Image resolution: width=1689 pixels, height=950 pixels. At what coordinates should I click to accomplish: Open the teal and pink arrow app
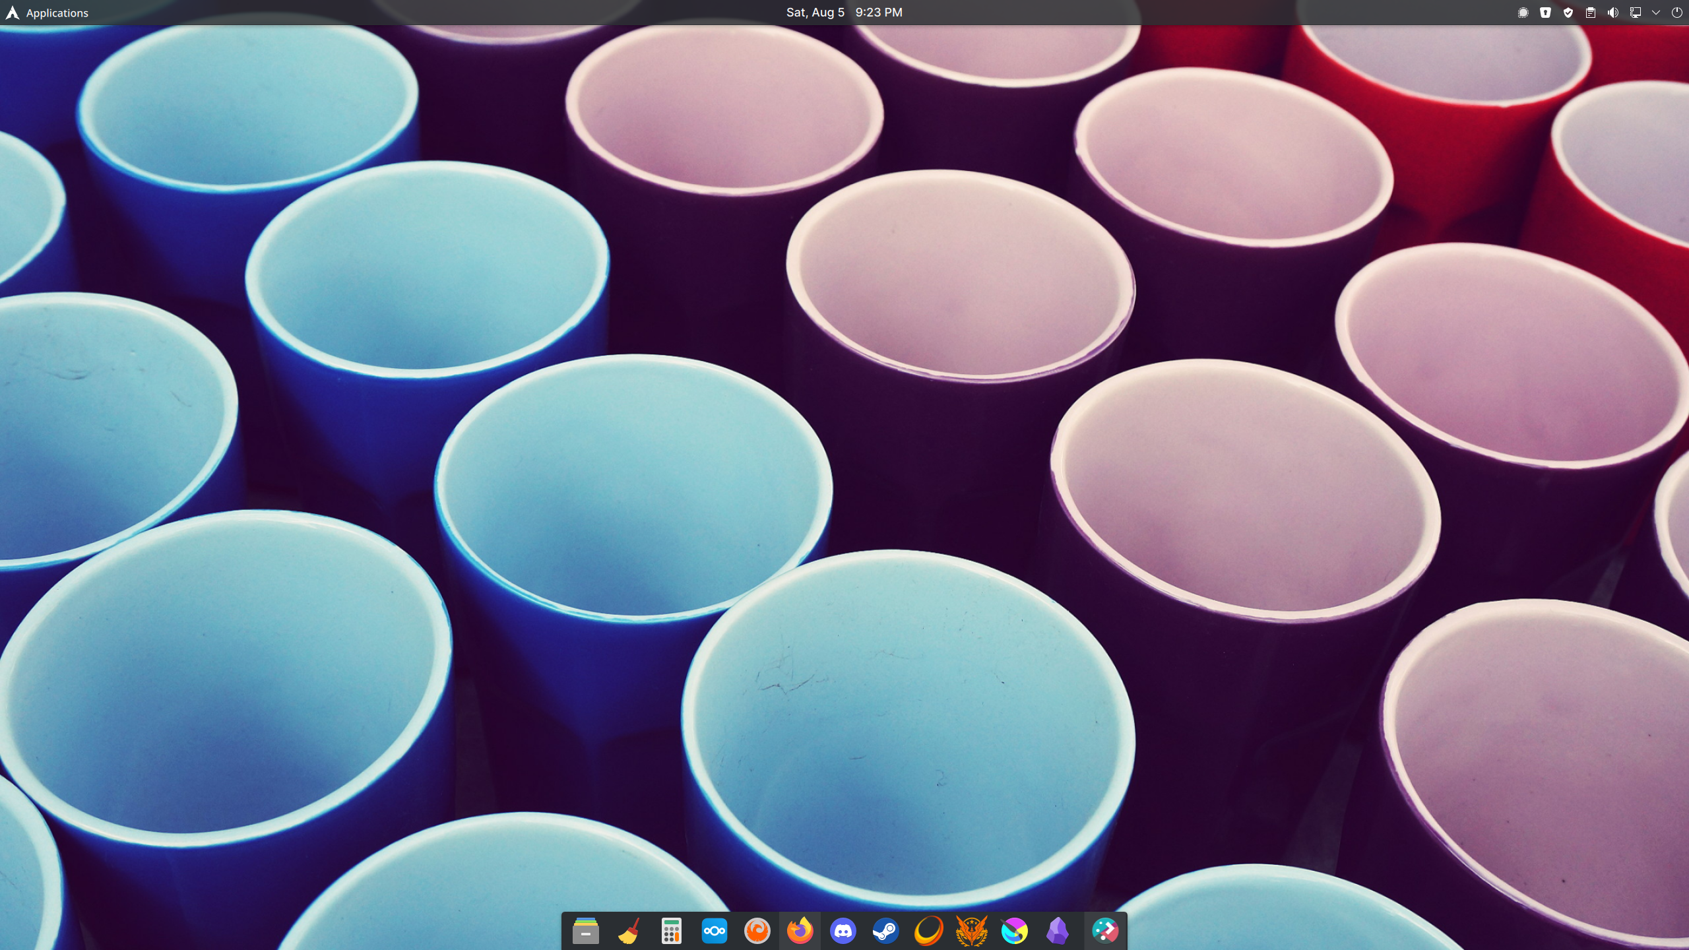coord(1105,931)
